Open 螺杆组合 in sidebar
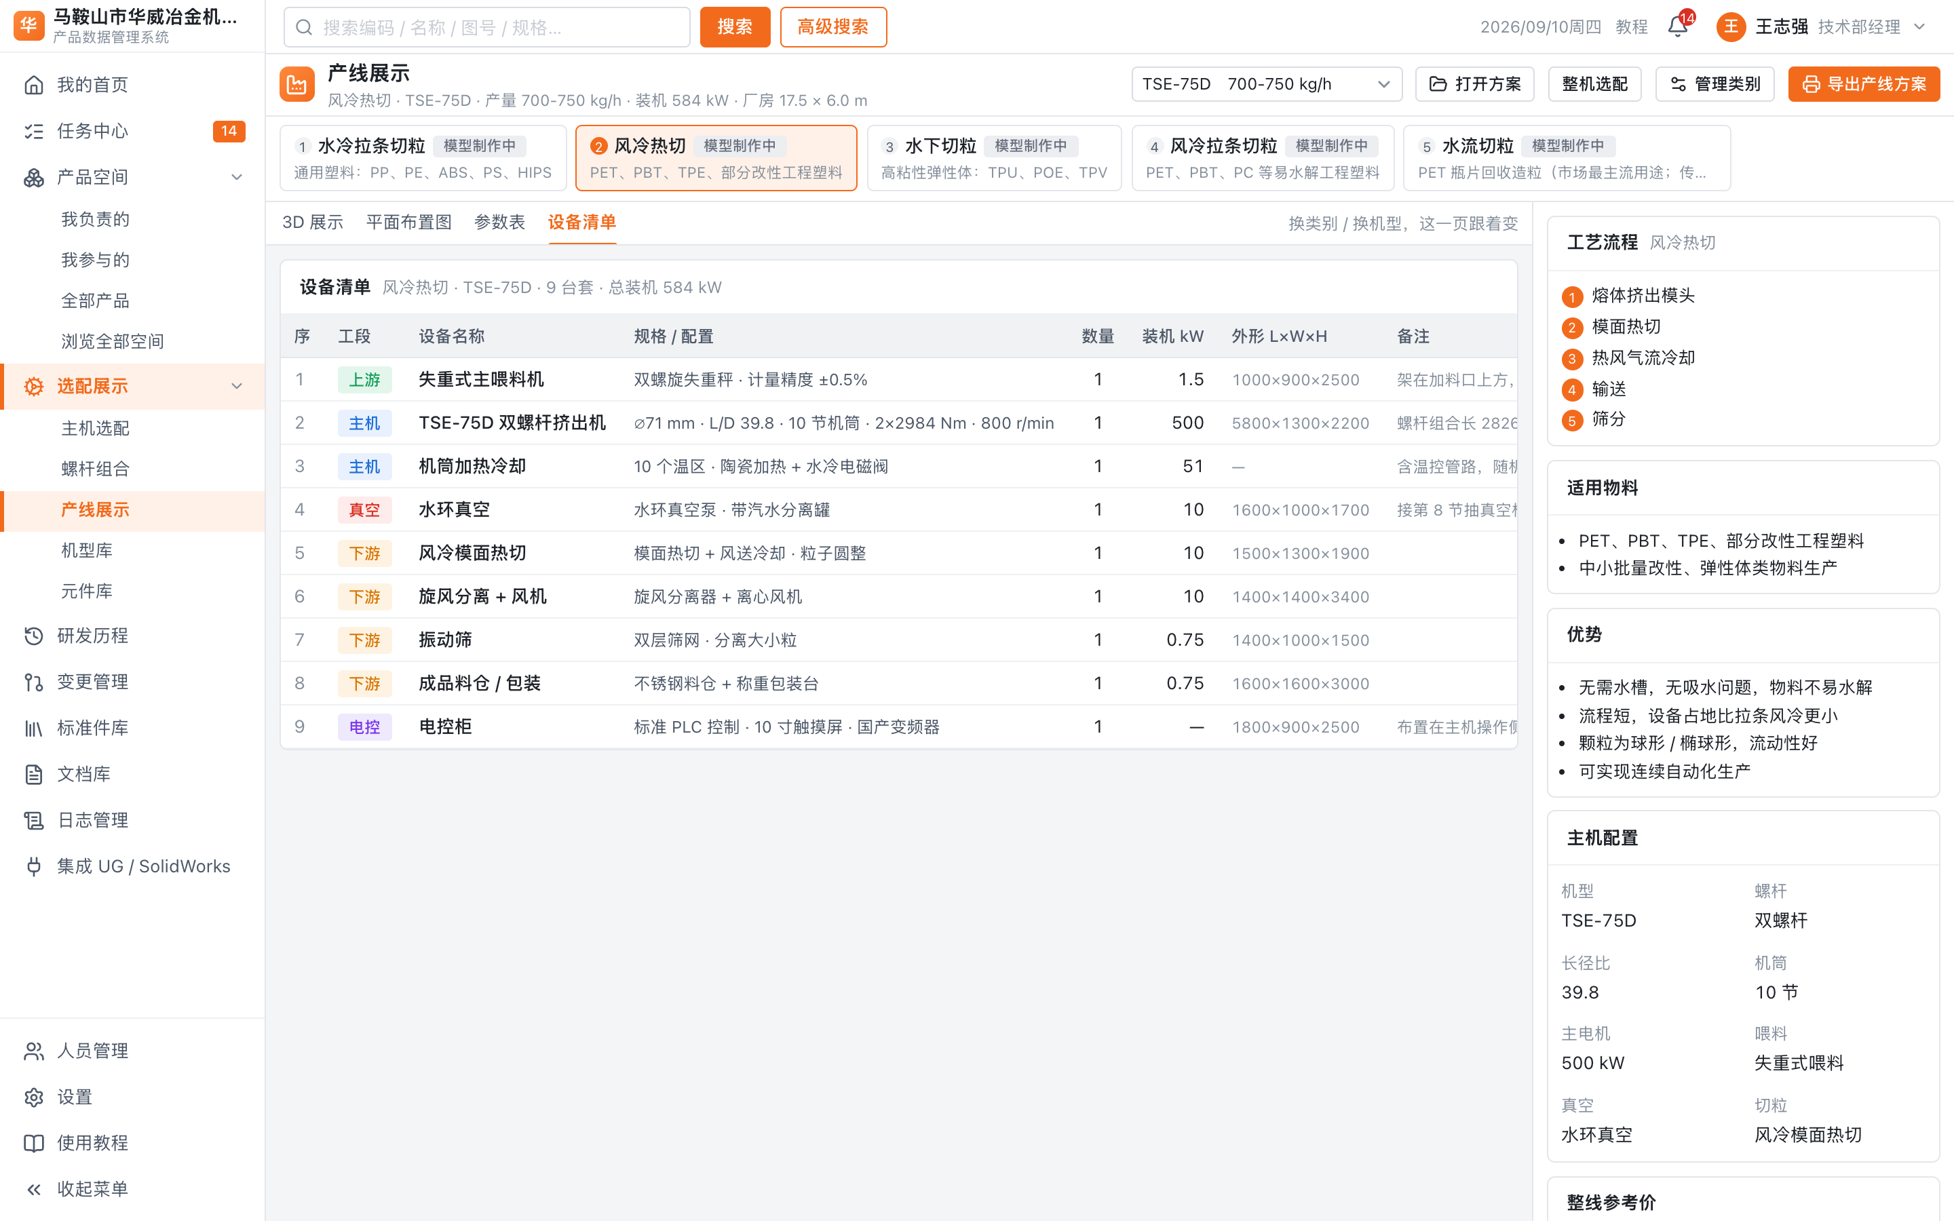The image size is (1954, 1221). [x=95, y=469]
